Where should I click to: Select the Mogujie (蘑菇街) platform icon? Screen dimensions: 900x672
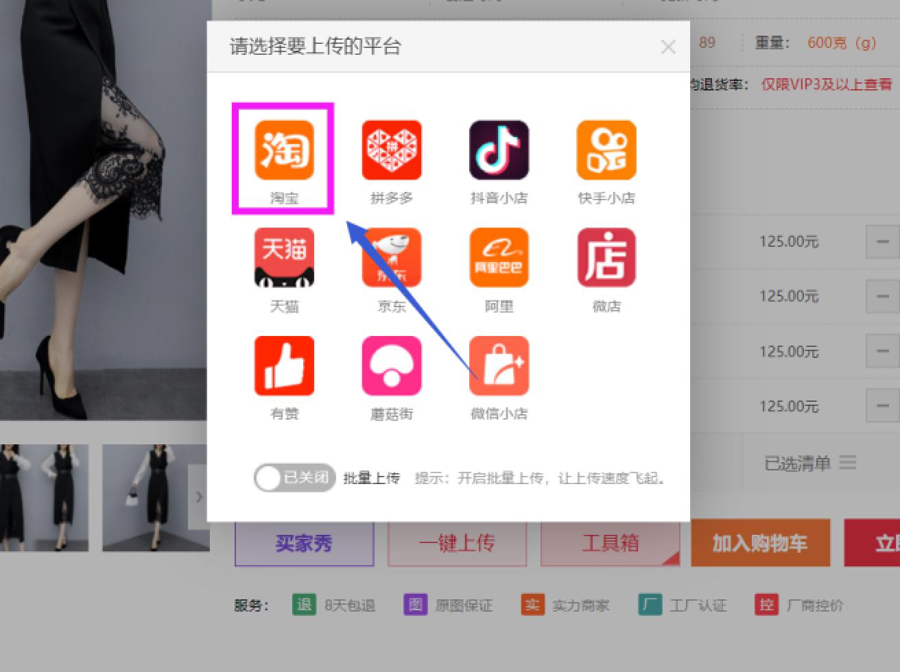392,365
